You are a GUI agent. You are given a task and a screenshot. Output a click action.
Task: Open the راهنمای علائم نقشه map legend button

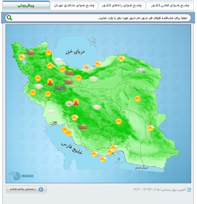tap(26, 189)
